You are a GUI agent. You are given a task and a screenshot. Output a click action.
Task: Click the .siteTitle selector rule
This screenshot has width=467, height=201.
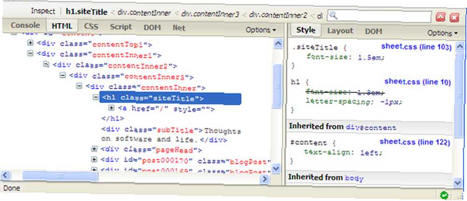click(x=315, y=48)
